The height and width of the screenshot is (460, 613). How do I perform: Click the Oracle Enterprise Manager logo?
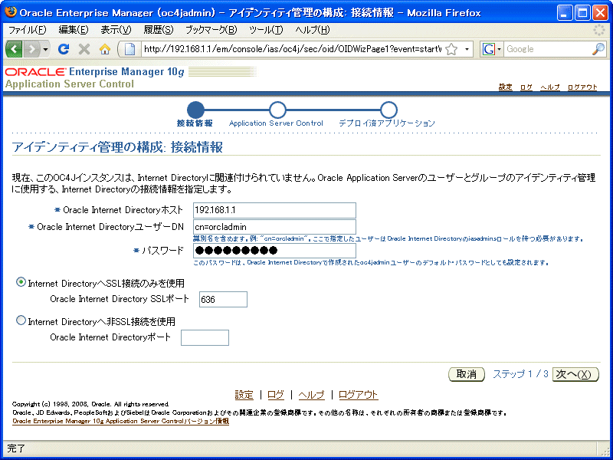(x=95, y=71)
